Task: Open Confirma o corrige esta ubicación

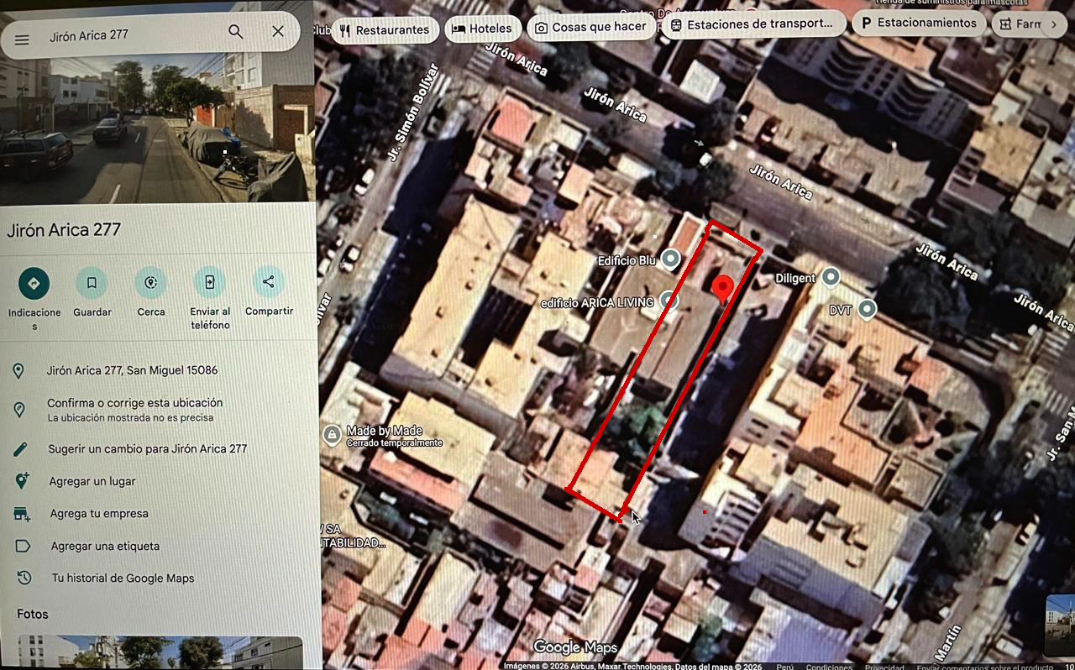Action: pos(134,409)
